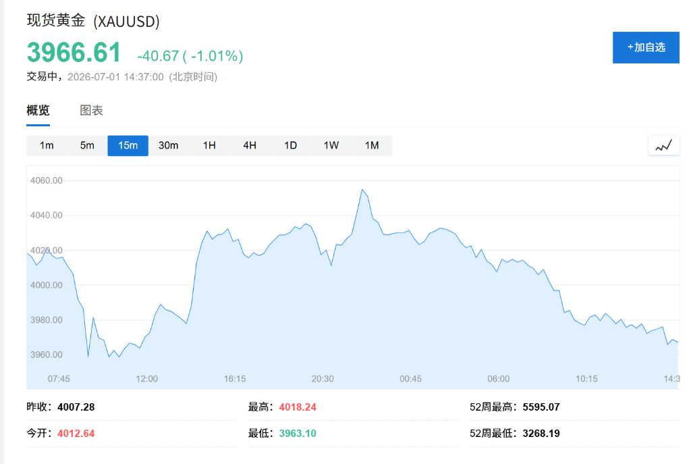Click the current price 3966.61
The image size is (691, 464).
coord(74,53)
